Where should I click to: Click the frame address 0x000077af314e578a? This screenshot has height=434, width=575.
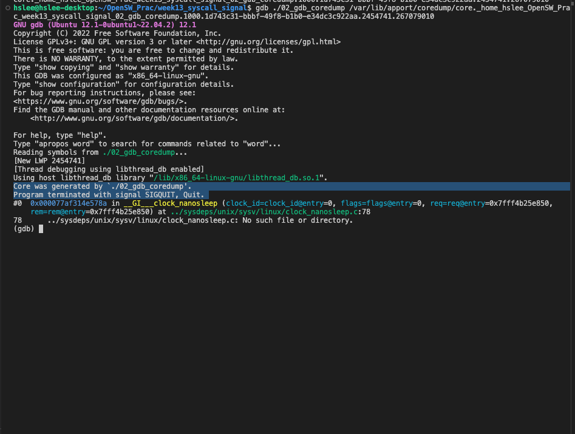[x=69, y=203]
